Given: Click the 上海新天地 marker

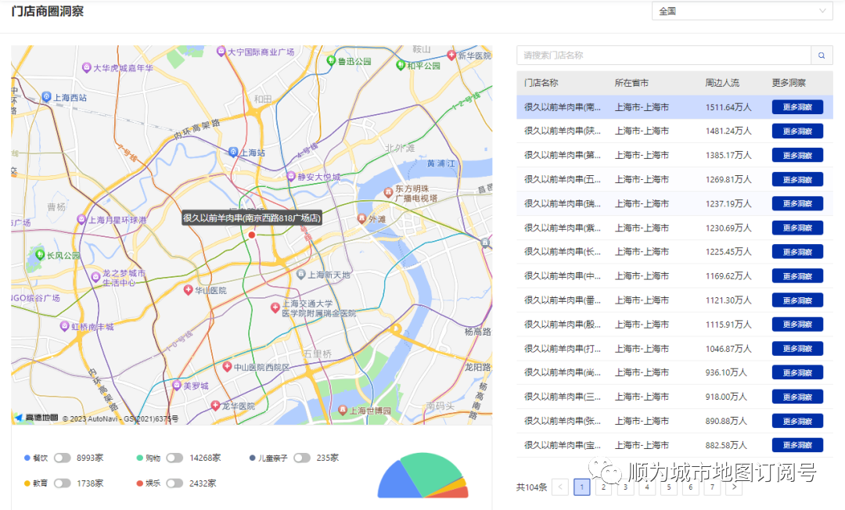Looking at the screenshot, I should click(301, 274).
